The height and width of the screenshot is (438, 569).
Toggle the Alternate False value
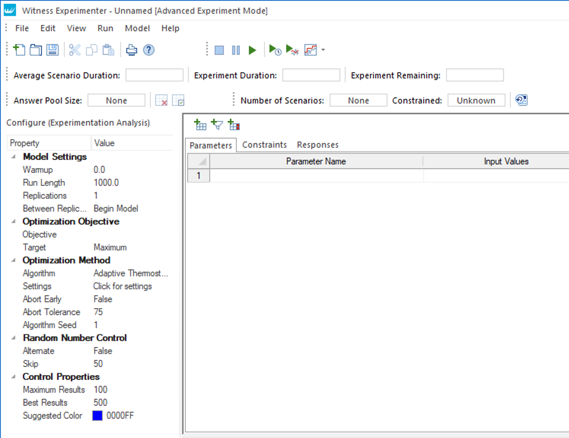pos(103,351)
